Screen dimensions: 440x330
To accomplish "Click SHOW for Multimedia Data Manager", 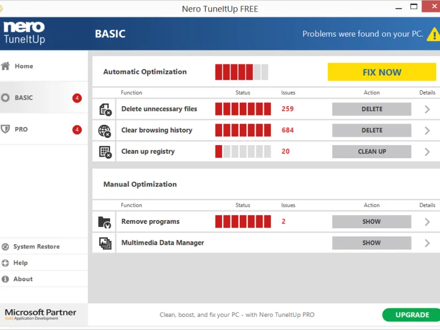I will (372, 243).
